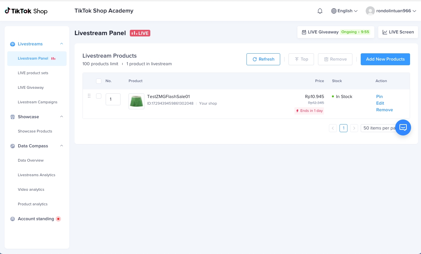Viewport: 421px width, 254px height.
Task: Check the box for TestZMGFlashSale01 product
Action: click(x=99, y=96)
